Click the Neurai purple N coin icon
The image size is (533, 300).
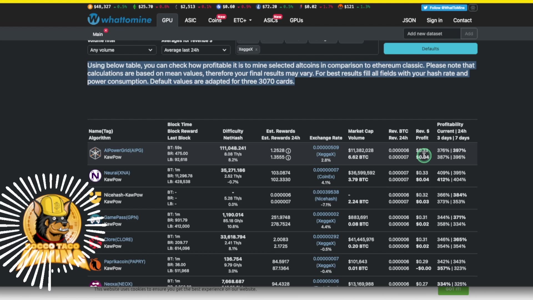[x=95, y=176]
